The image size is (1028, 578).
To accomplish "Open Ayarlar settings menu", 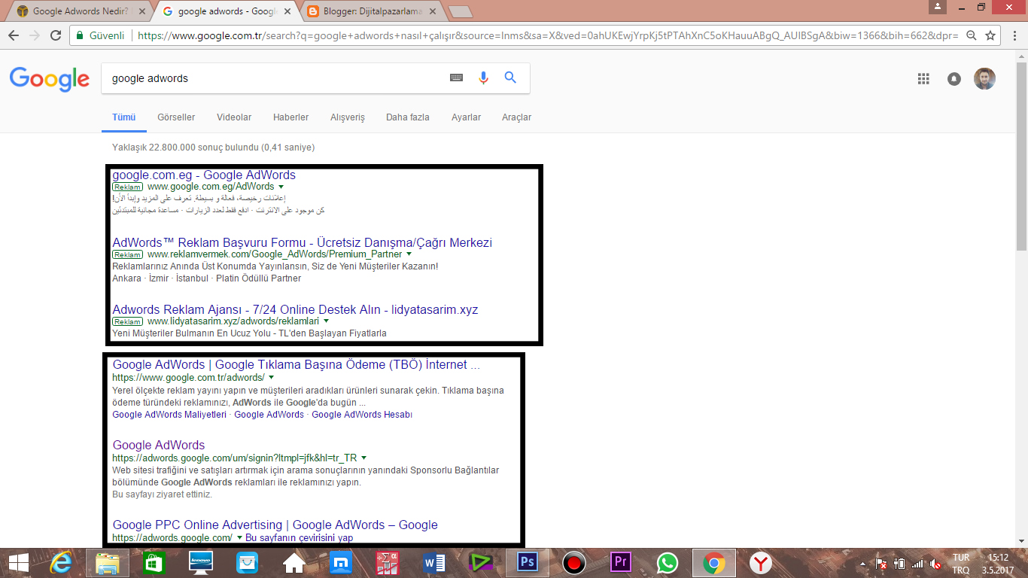I will 466,117.
